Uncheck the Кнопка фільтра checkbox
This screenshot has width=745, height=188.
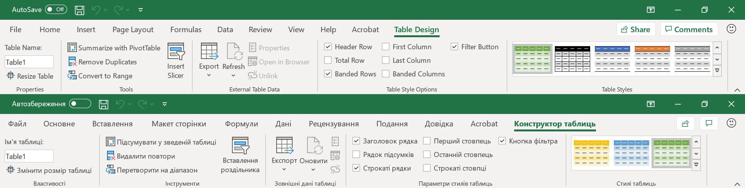click(x=502, y=141)
